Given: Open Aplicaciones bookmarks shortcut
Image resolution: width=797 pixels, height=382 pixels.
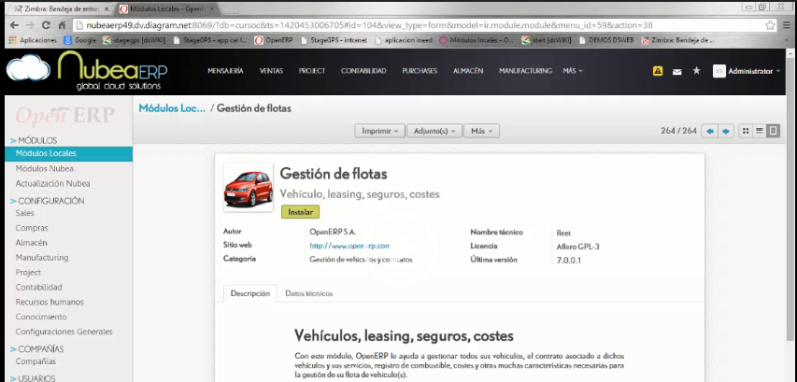Looking at the screenshot, I should click(33, 40).
